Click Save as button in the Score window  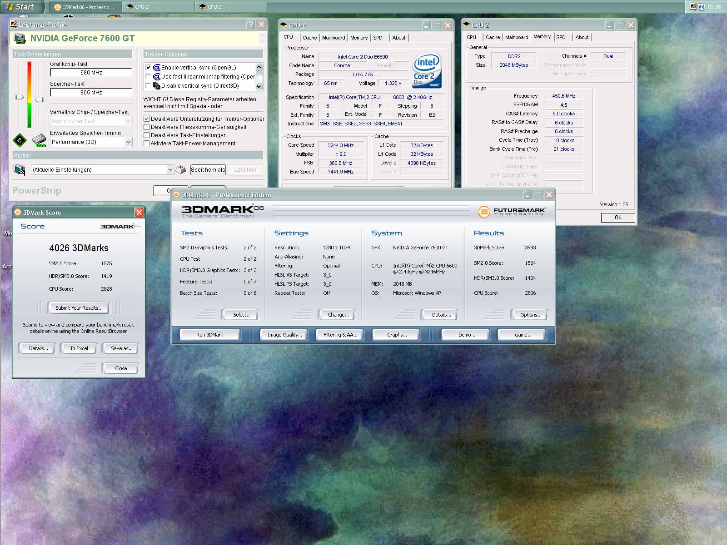[x=122, y=348]
